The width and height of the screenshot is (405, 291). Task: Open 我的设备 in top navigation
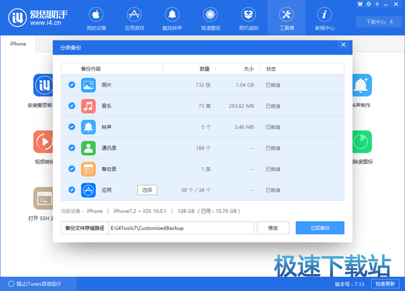[x=96, y=19]
